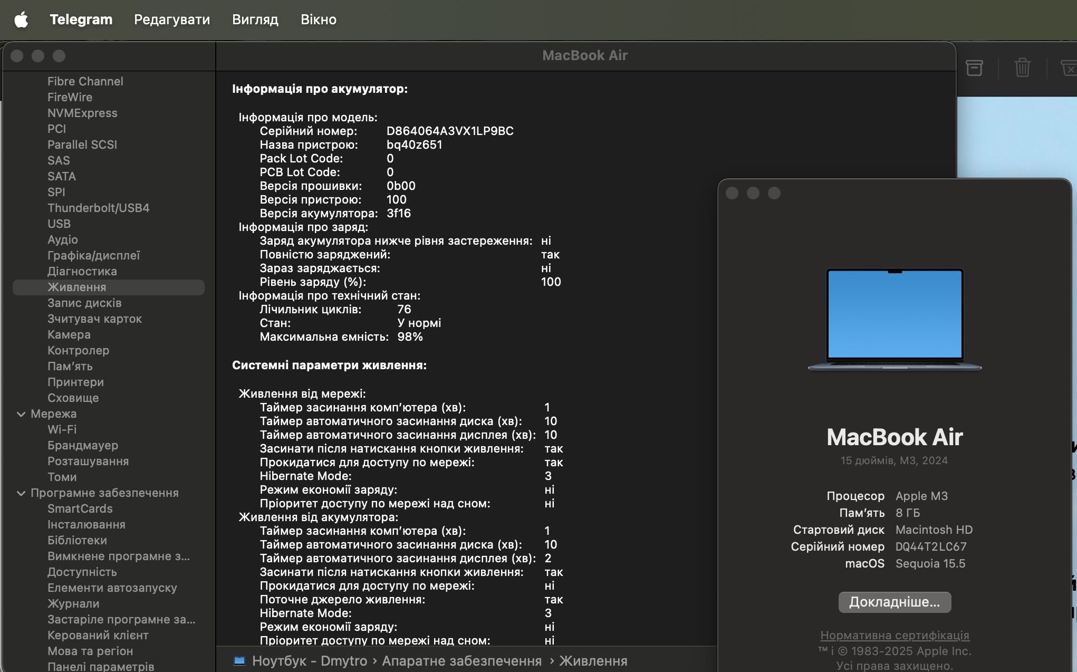Close the About This Mac window

pos(732,193)
